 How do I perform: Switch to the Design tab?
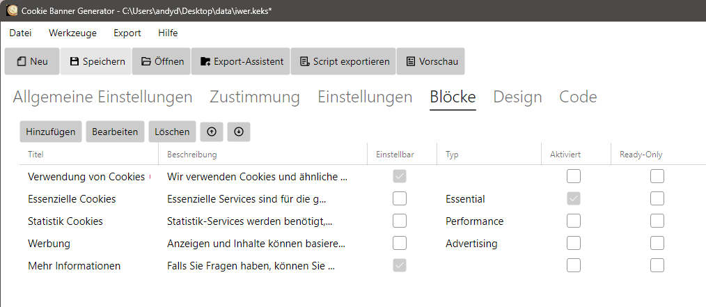click(x=517, y=97)
